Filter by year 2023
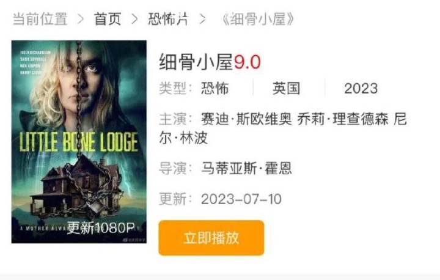This screenshot has height=280, width=440. pos(361,89)
